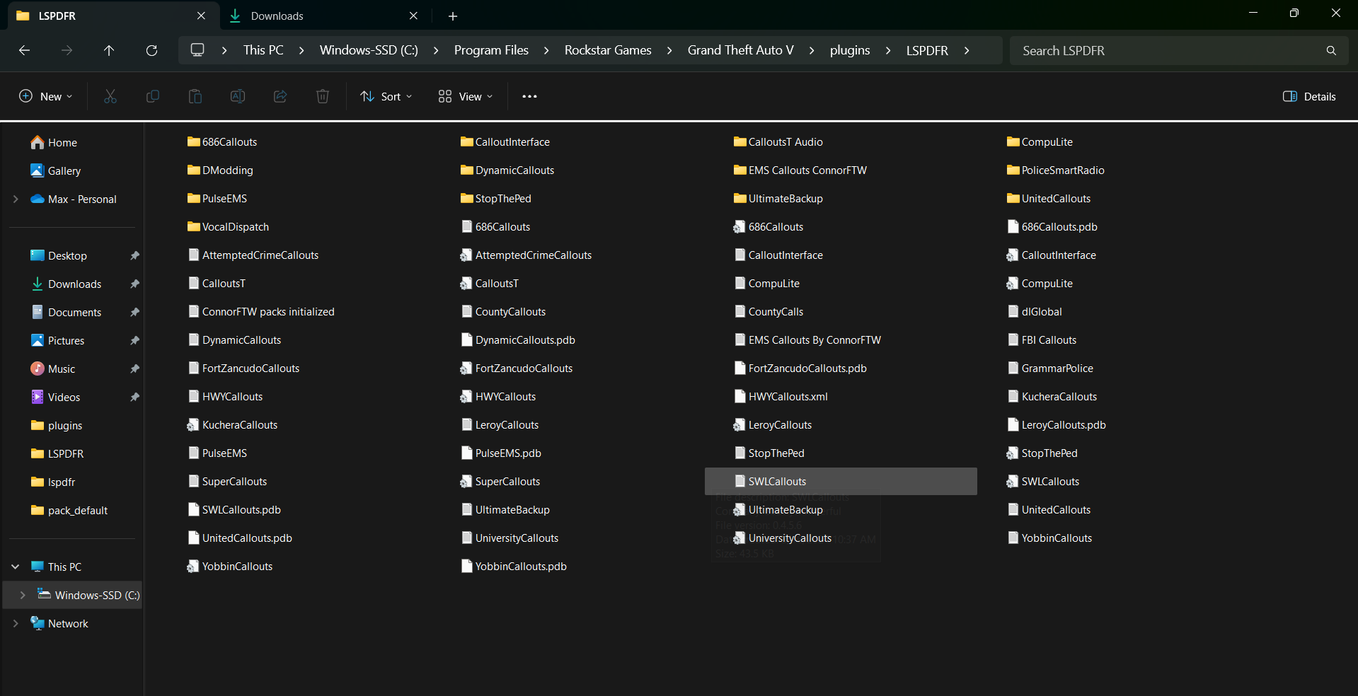Click plugins in the address breadcrumb
1358x696 pixels.
point(850,50)
